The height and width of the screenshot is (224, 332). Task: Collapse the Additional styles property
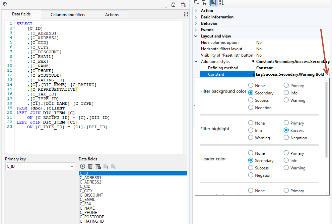196,62
